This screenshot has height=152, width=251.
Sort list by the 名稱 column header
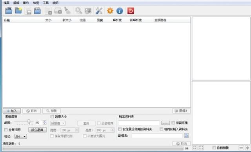[7, 20]
